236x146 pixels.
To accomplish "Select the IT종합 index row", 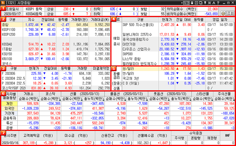I will (x=56, y=49).
